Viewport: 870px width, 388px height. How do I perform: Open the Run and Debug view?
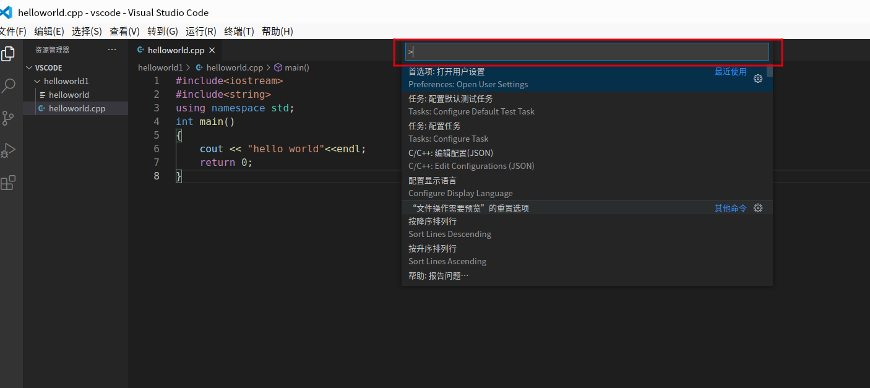click(9, 150)
